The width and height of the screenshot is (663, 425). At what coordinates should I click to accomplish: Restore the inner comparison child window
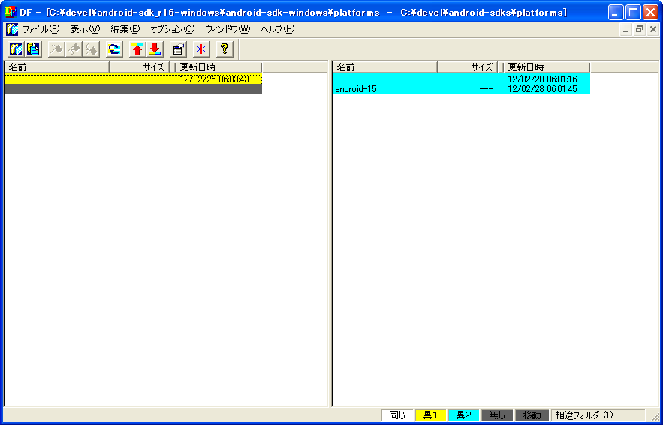point(639,29)
